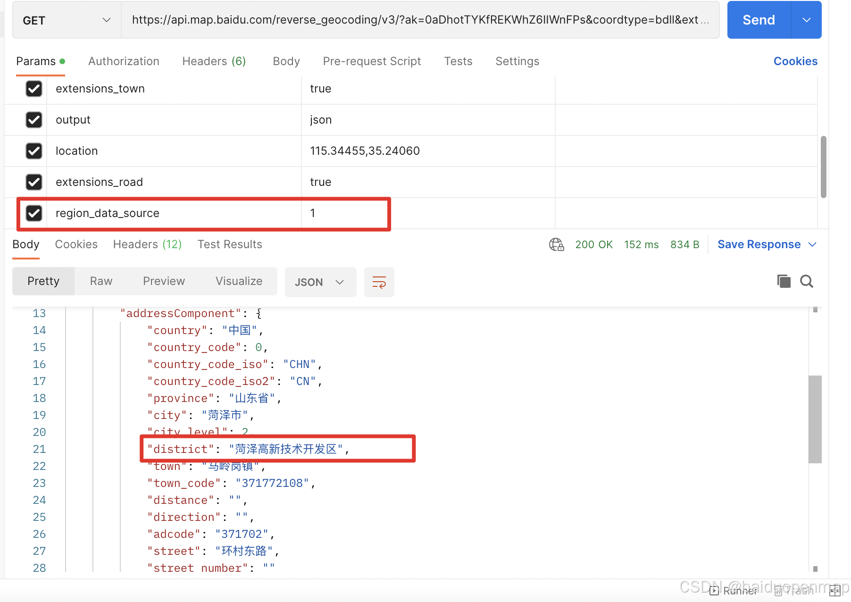Open the GET method dropdown

click(67, 20)
